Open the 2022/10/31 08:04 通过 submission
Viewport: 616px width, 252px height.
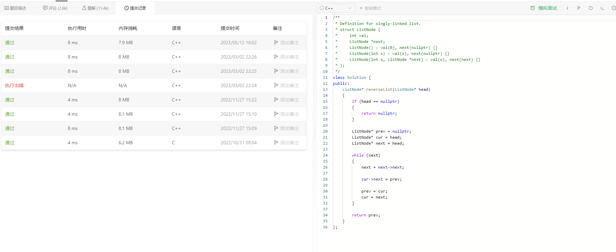point(10,143)
